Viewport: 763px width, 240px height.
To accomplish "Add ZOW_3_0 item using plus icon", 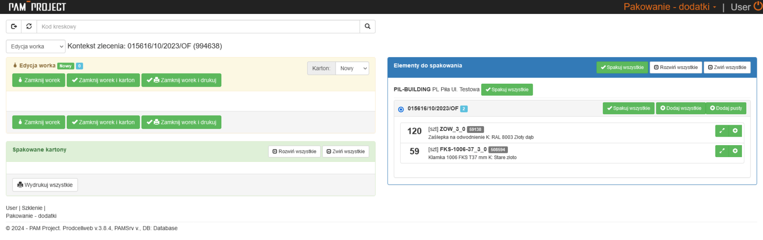I will 735,131.
